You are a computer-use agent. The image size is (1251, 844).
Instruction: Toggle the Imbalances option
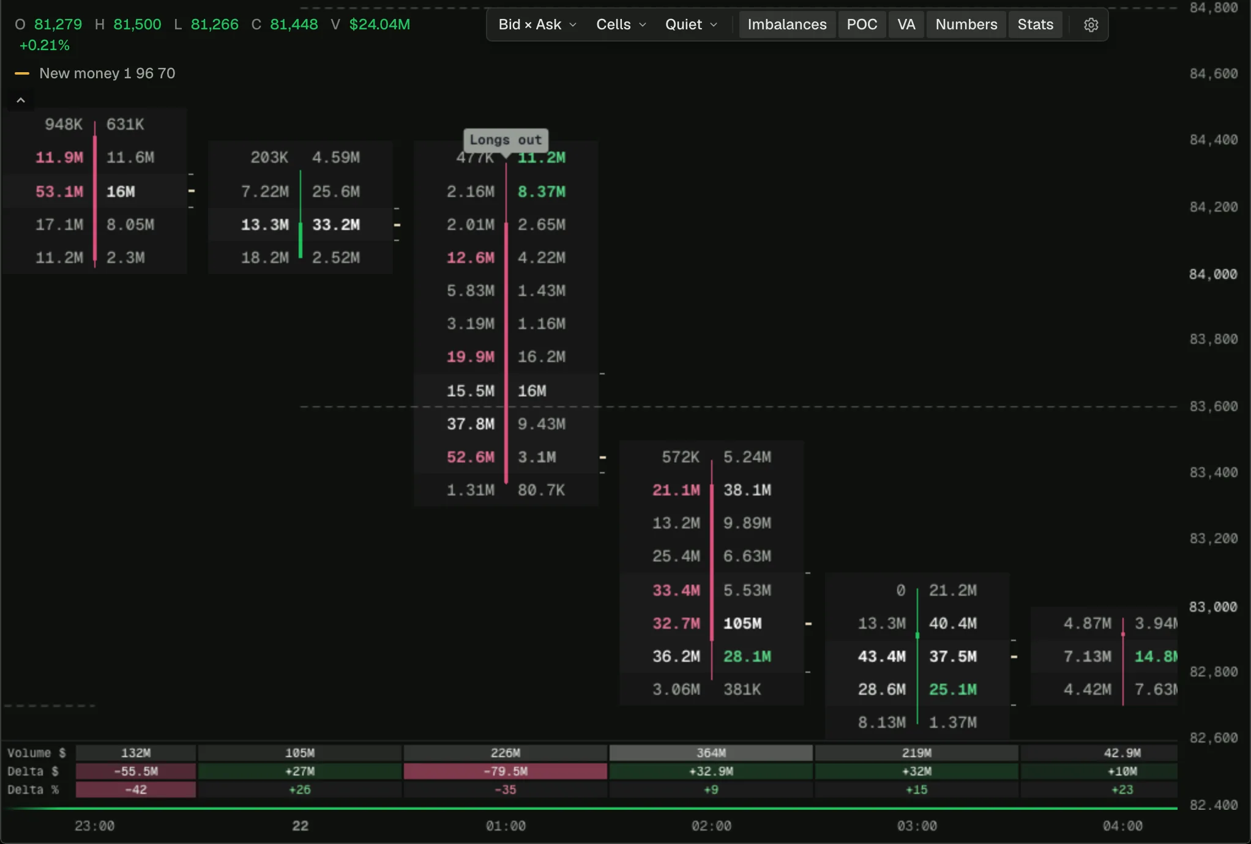(787, 24)
